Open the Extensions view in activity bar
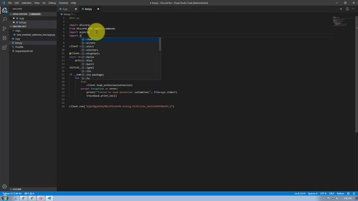The image size is (358, 201). (4, 47)
